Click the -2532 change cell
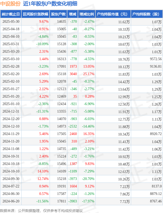The width and height of the screenshot is (163, 213). (73, 126)
